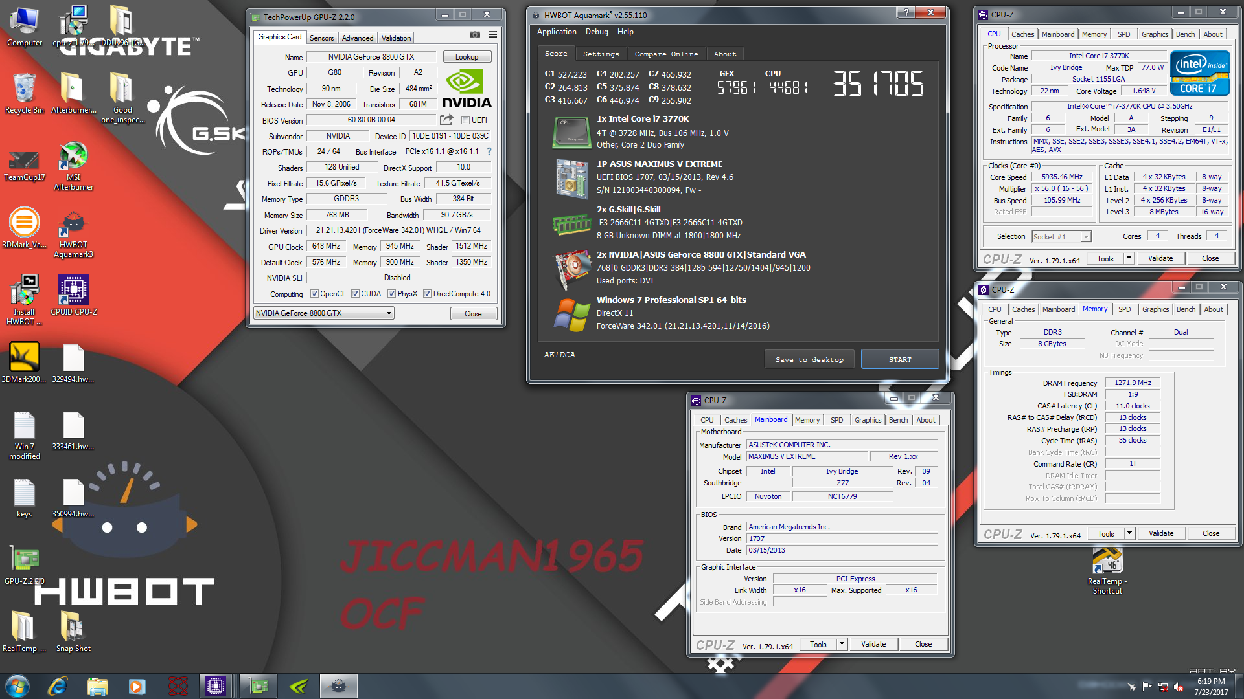Select the 329494.hw... file icon
The width and height of the screenshot is (1244, 699).
[73, 364]
